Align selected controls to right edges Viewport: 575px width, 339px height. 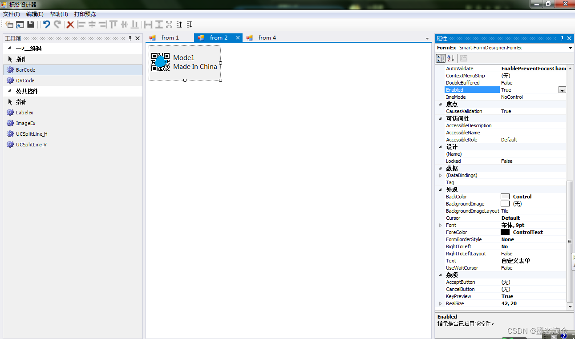click(x=103, y=24)
